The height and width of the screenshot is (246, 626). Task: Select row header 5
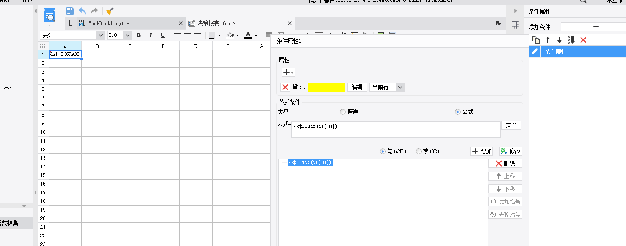tap(43, 89)
